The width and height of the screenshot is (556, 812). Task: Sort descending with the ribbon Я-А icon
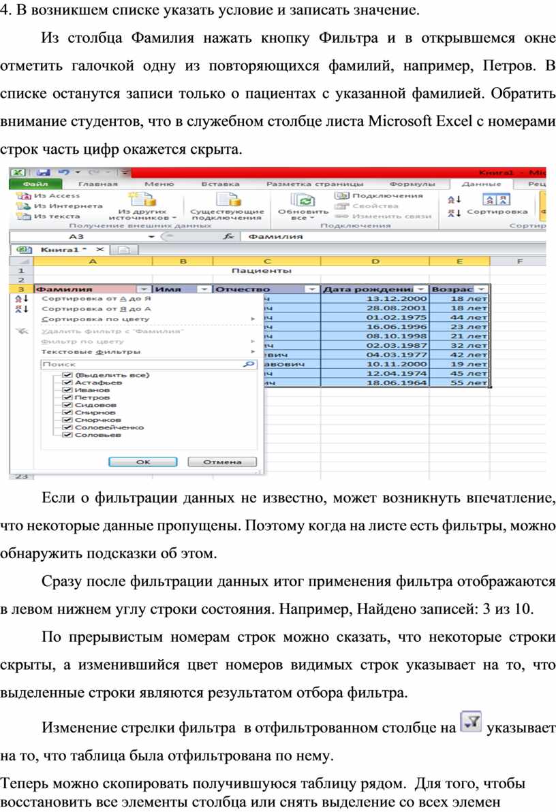pos(454,212)
